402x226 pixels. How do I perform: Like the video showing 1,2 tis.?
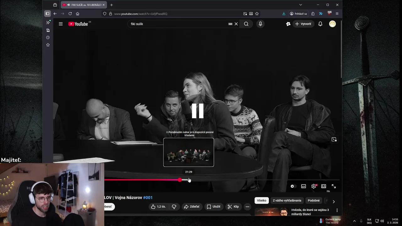[159, 207]
